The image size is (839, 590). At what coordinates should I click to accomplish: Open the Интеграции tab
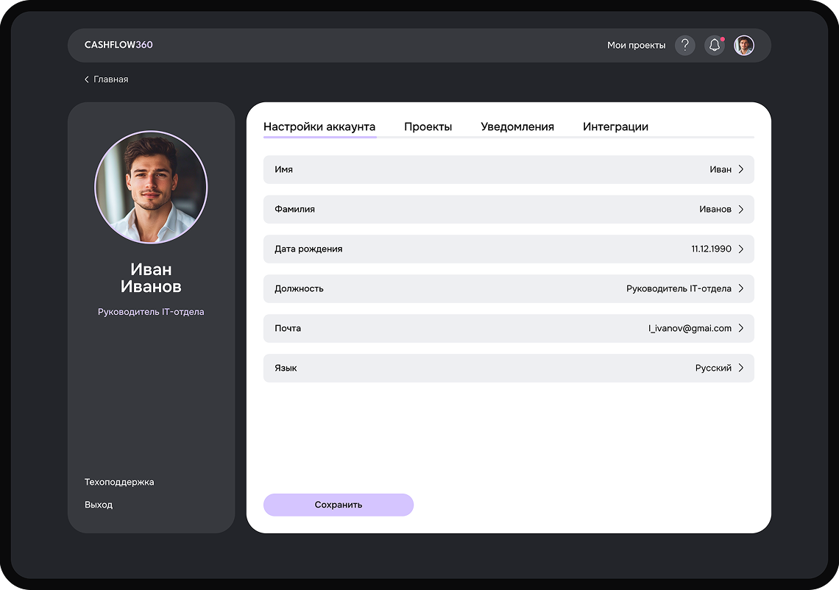pyautogui.click(x=615, y=127)
